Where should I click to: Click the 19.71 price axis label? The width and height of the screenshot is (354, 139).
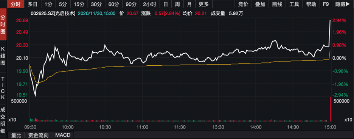click(x=22, y=84)
